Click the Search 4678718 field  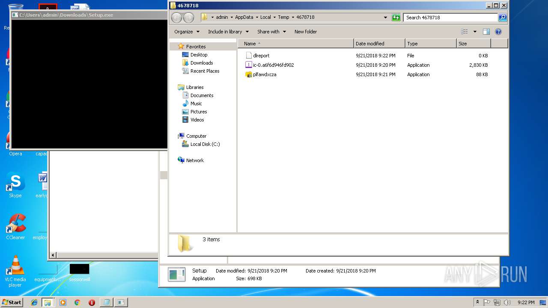tap(450, 18)
